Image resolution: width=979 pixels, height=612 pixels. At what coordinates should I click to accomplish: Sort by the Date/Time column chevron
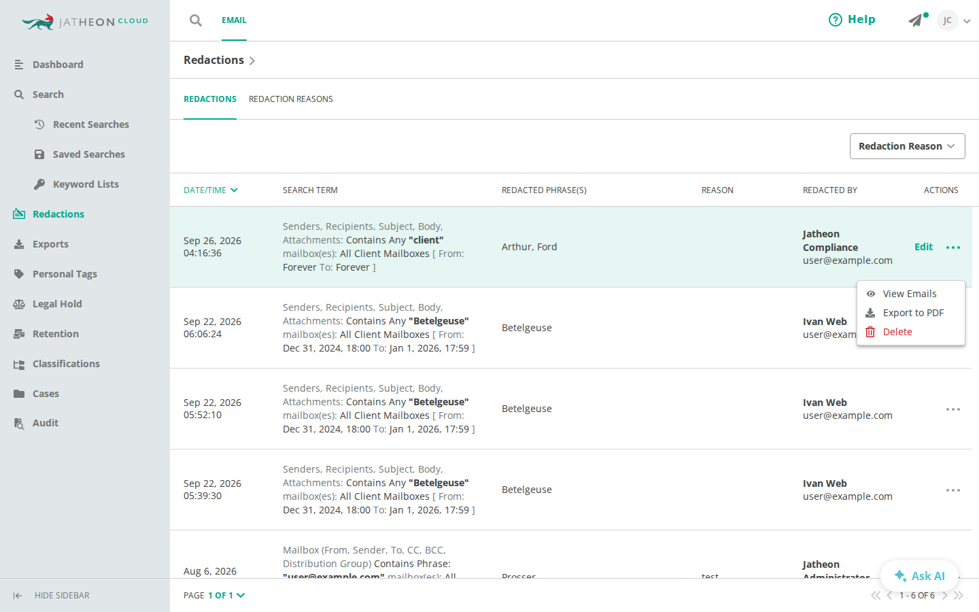tap(234, 190)
